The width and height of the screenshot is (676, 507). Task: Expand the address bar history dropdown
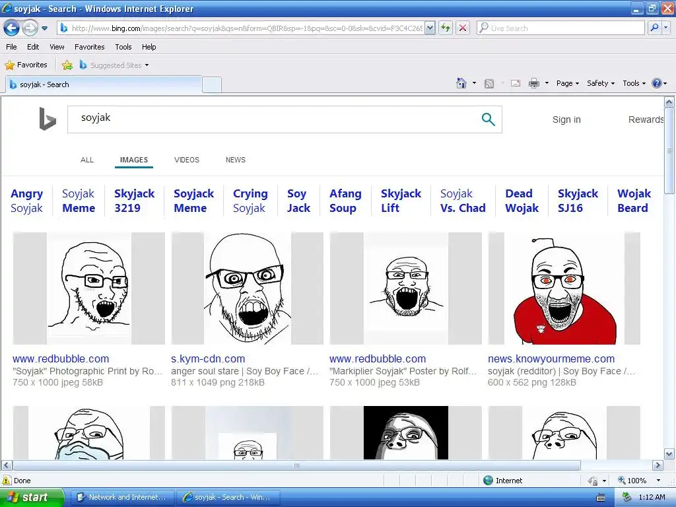(x=430, y=28)
